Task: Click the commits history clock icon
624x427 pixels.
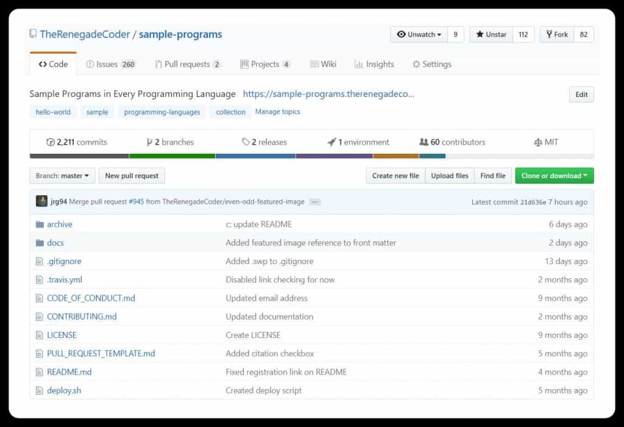Action: tap(51, 142)
